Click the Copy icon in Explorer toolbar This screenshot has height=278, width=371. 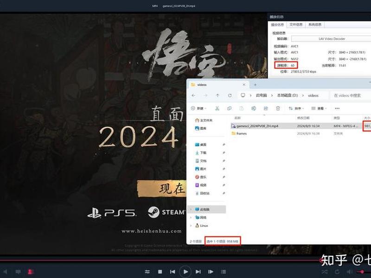click(229, 108)
